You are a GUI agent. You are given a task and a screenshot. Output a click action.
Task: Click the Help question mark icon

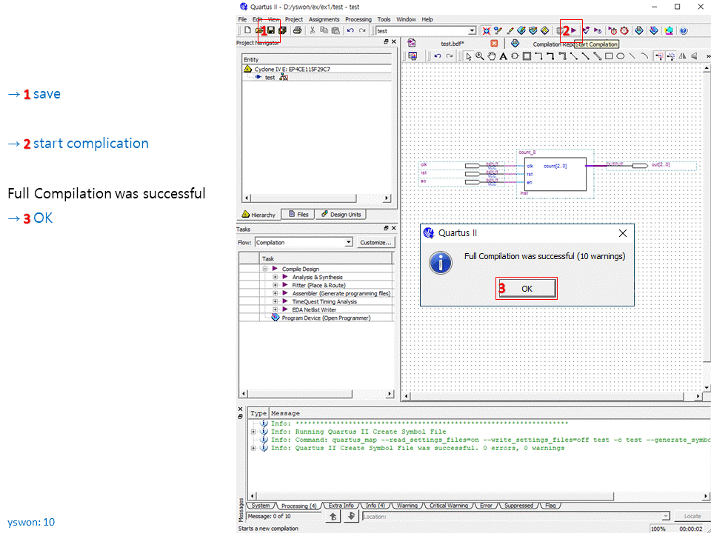tap(684, 30)
